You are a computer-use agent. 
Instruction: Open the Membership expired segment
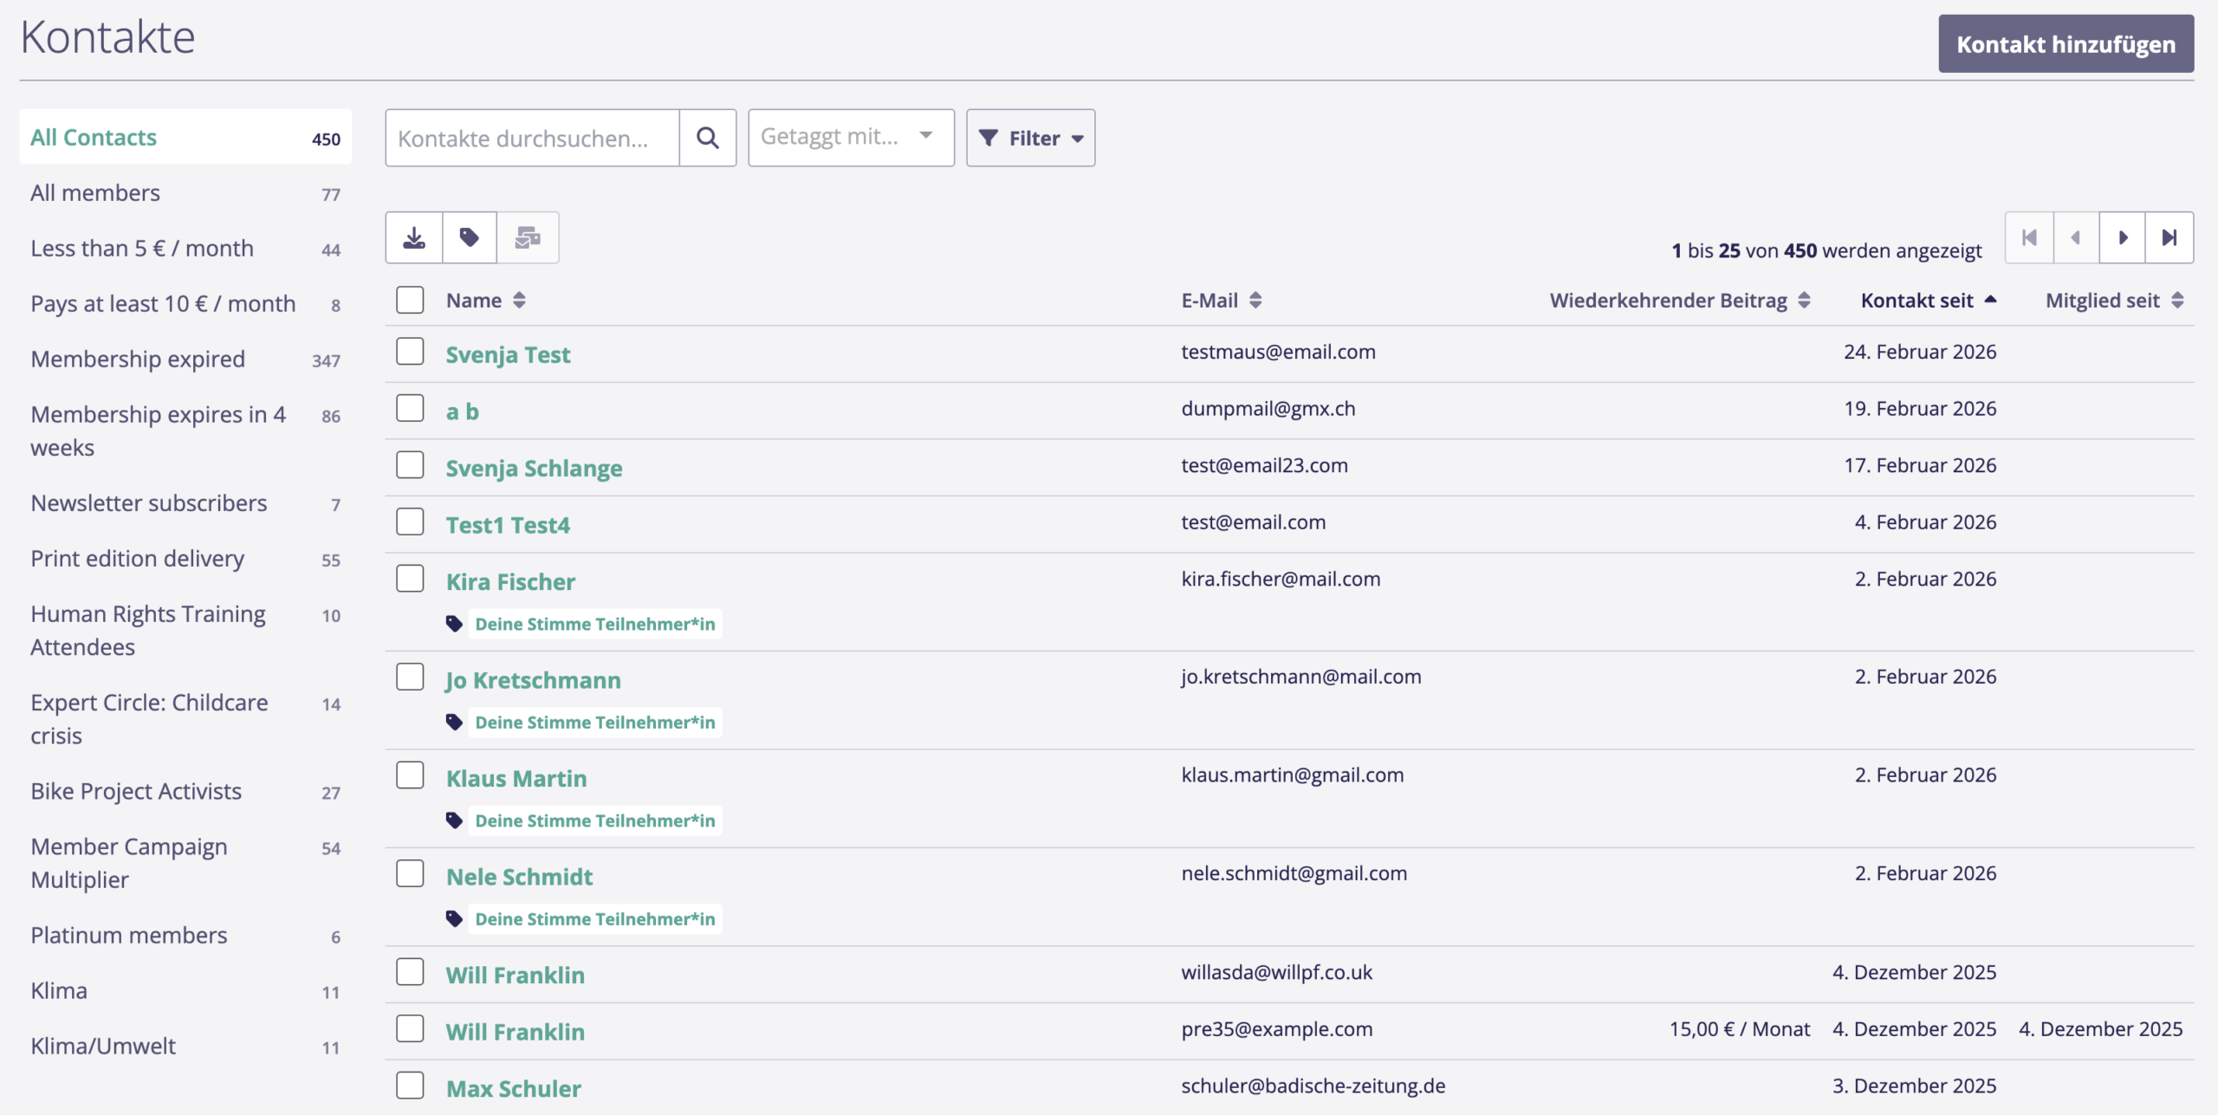138,359
